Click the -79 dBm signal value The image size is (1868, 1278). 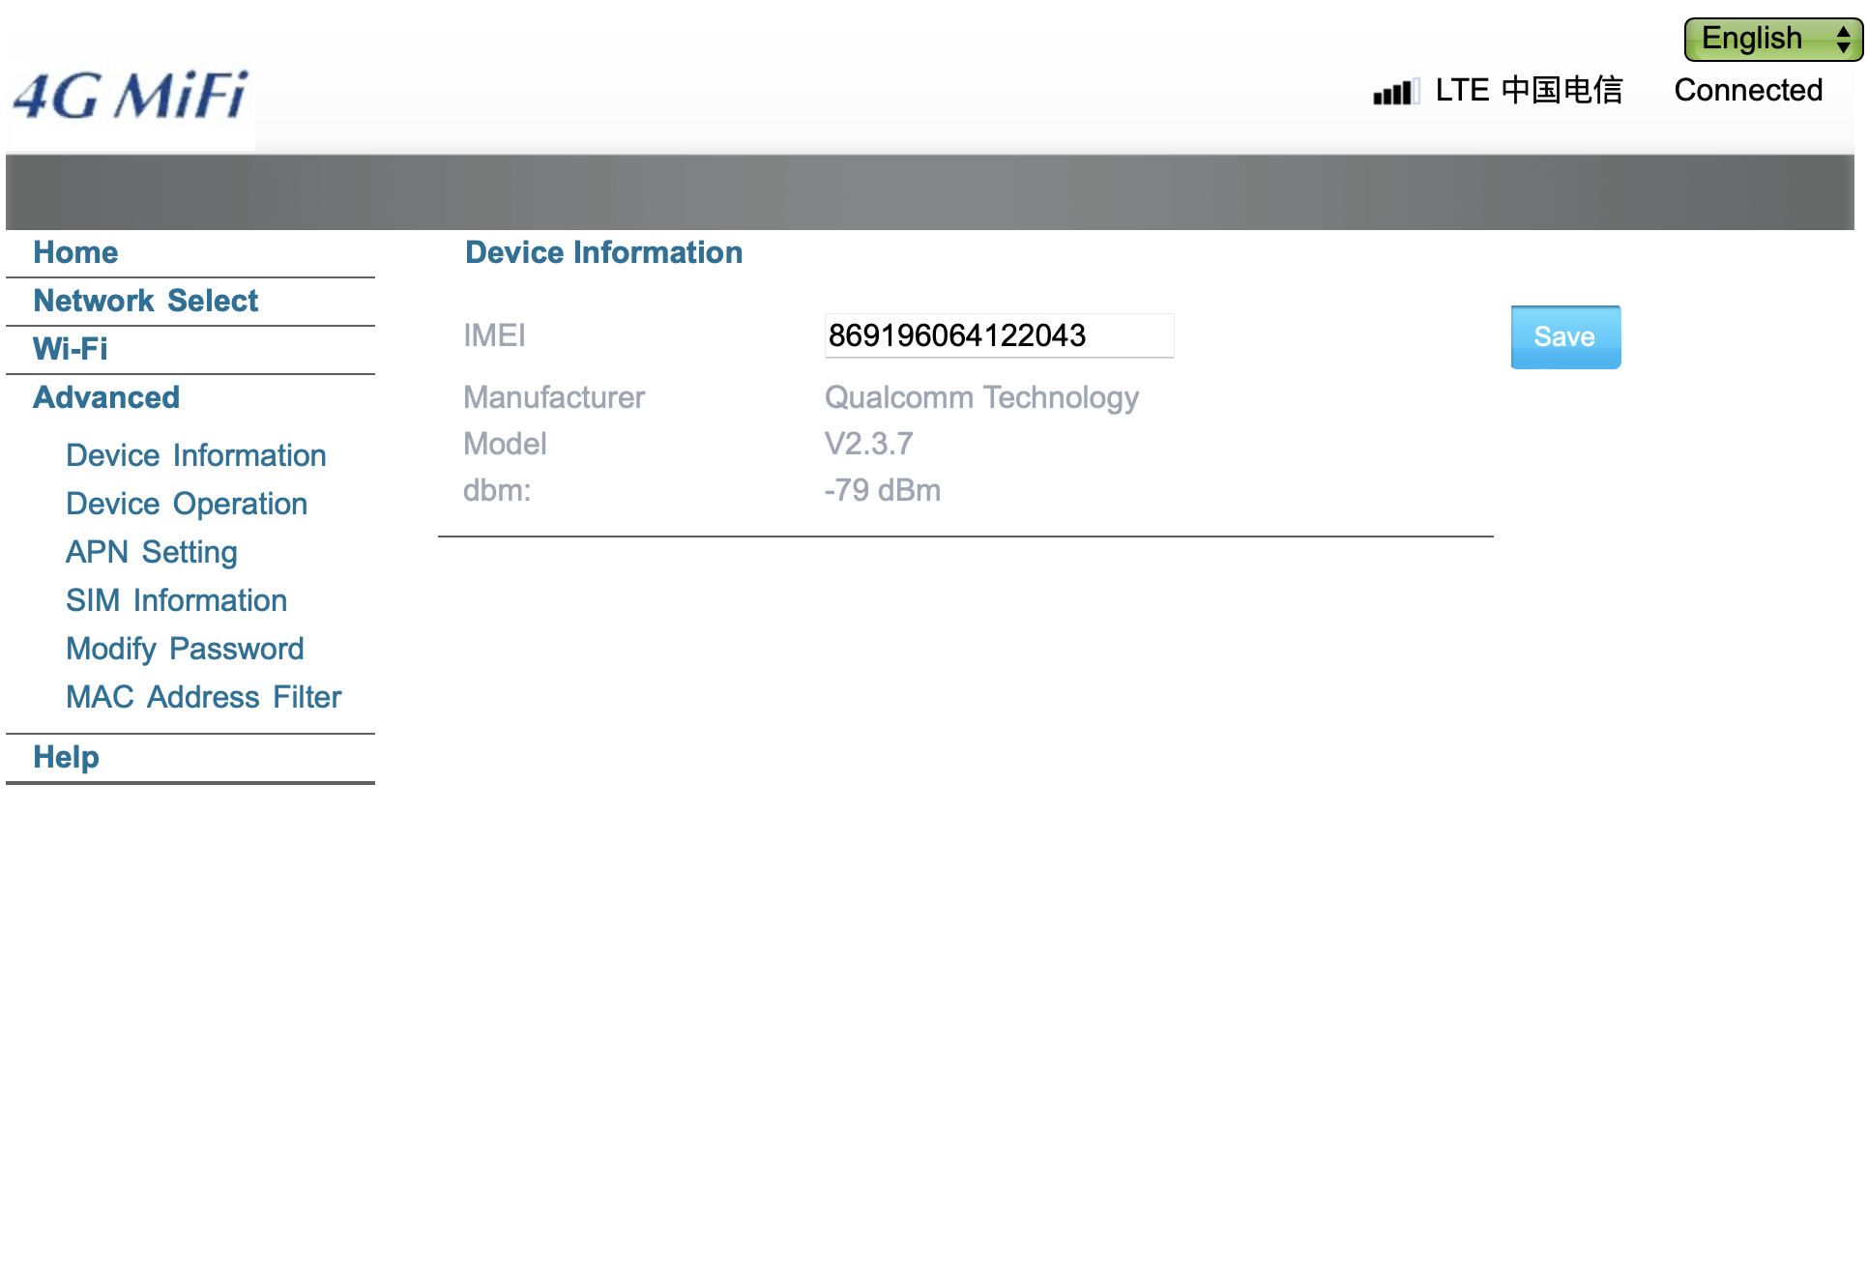tap(882, 490)
